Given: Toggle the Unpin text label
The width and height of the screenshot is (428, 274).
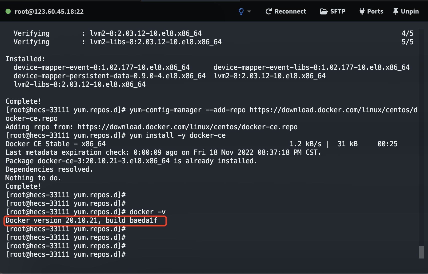Looking at the screenshot, I should [x=409, y=11].
